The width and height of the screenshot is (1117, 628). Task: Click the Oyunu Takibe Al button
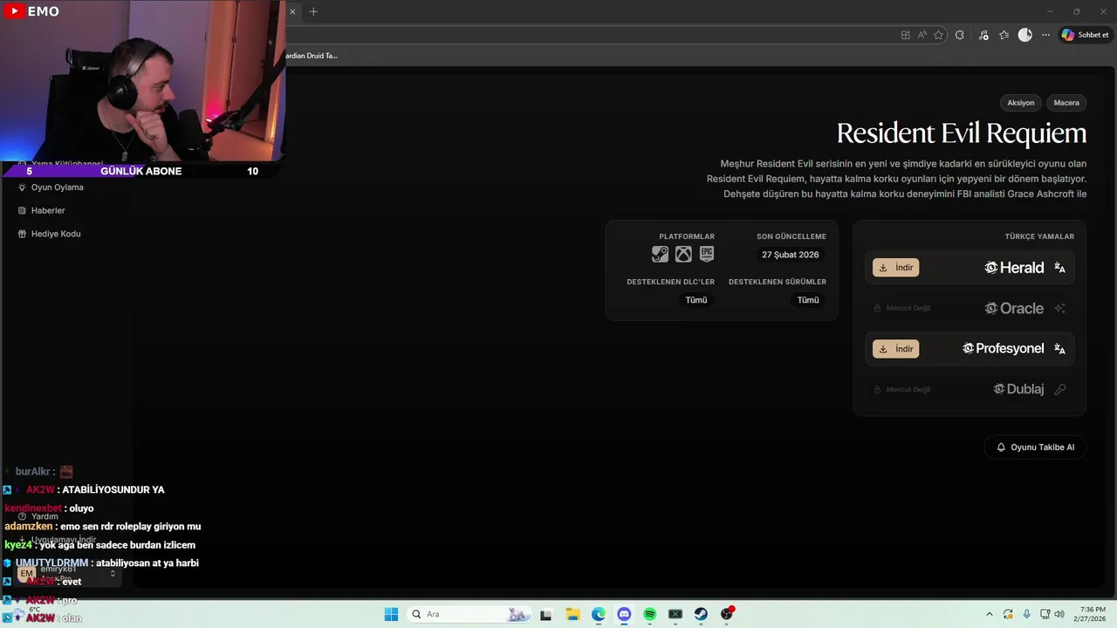[1035, 447]
